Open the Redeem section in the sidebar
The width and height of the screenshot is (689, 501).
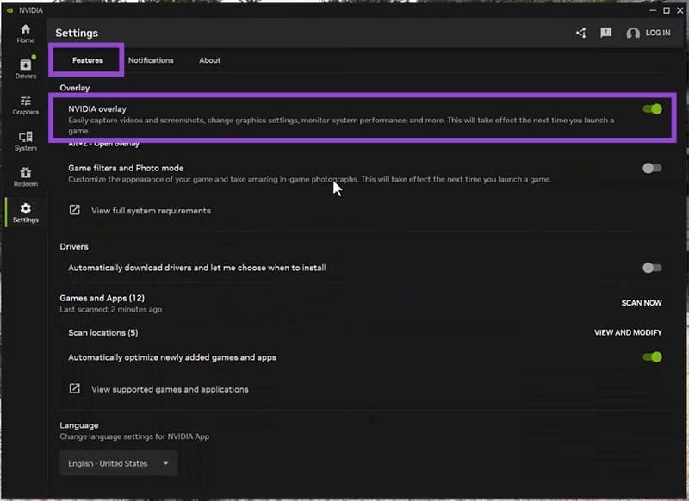pos(25,177)
